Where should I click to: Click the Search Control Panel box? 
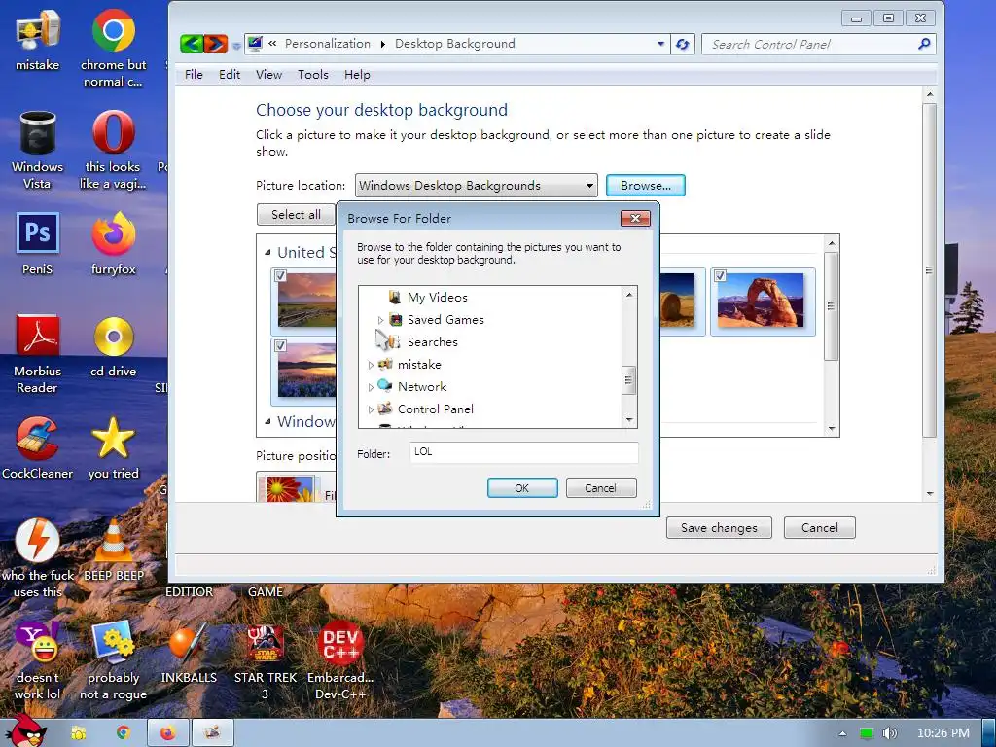coord(810,44)
